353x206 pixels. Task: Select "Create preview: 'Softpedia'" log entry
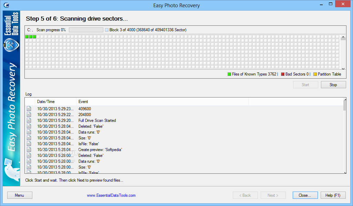point(100,150)
